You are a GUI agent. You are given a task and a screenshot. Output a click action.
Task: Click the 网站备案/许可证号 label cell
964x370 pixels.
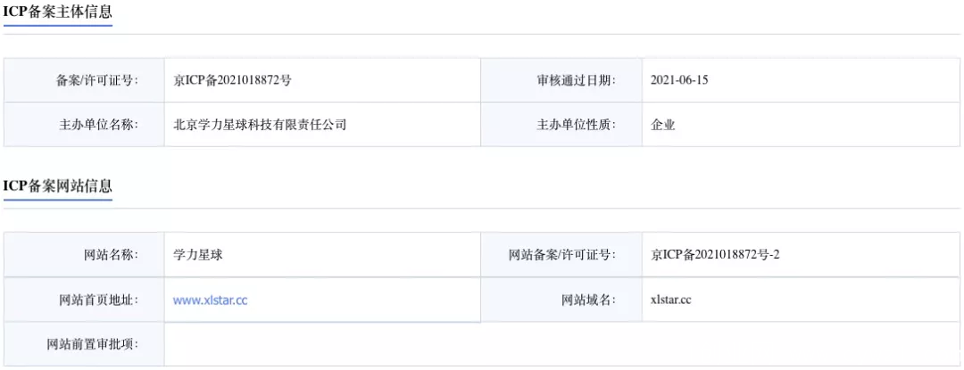561,255
